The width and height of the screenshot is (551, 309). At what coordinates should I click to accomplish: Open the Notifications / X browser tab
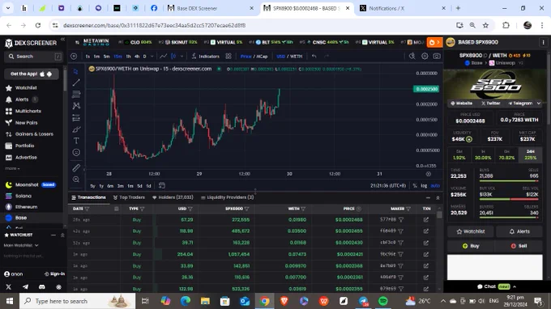(x=403, y=8)
